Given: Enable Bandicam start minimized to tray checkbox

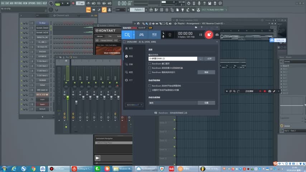Looking at the screenshot, I should click(150, 68).
